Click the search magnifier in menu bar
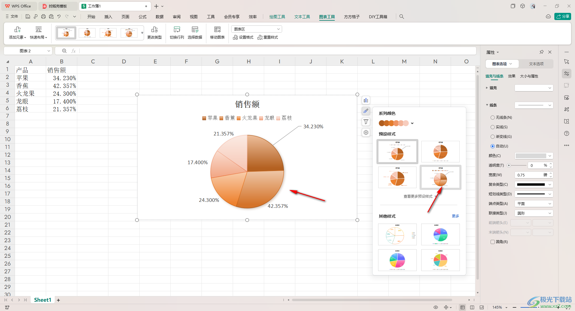 click(402, 17)
